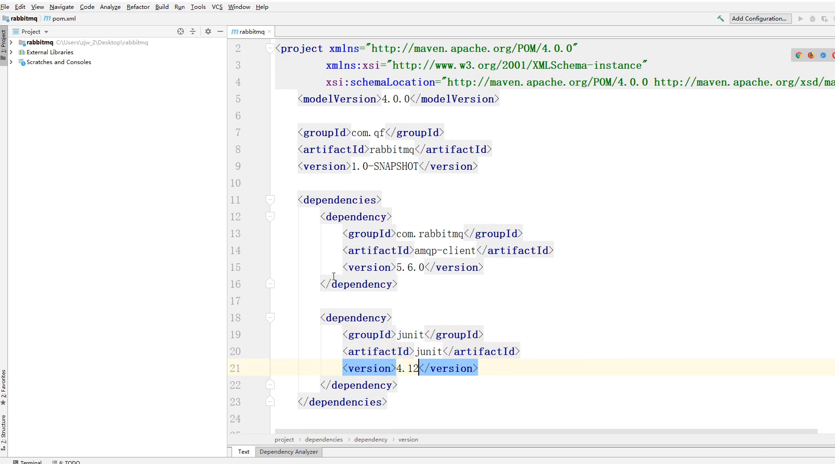Screen dimensions: 835x464
Task: Hide the Project panel with minus icon
Action: [x=220, y=31]
